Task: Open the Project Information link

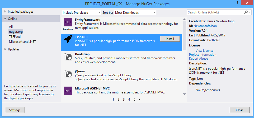Action: (x=203, y=55)
